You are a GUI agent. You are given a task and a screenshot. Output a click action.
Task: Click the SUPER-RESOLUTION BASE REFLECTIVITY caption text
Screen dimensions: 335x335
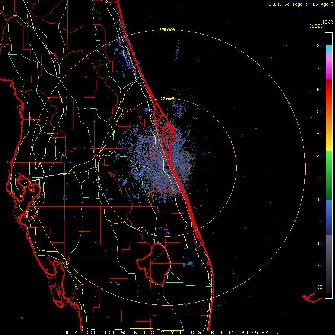(x=117, y=332)
